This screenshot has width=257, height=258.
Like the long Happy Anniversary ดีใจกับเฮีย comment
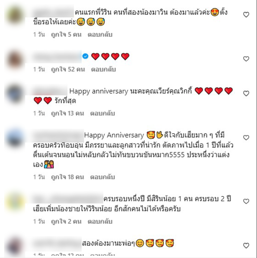point(246,137)
